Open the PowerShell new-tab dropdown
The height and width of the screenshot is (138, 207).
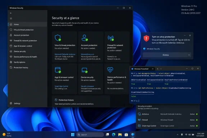[x=161, y=69]
